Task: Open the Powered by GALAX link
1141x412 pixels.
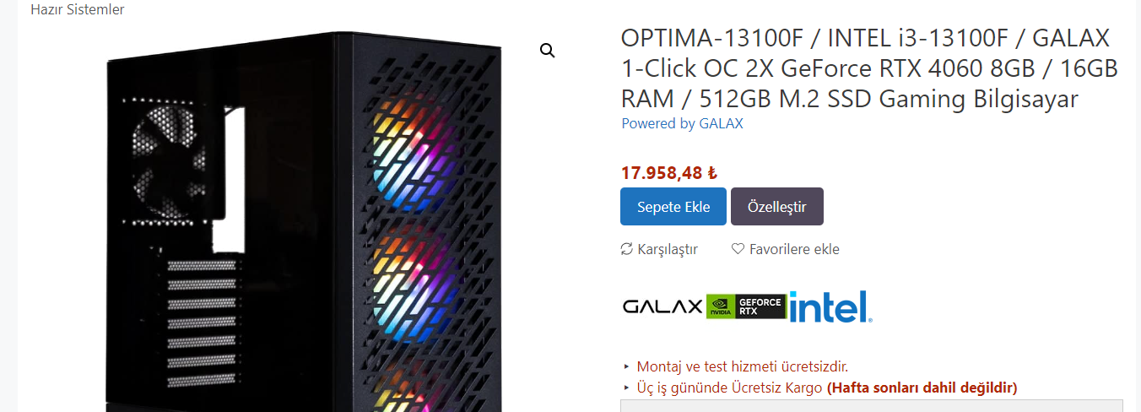Action: tap(682, 123)
